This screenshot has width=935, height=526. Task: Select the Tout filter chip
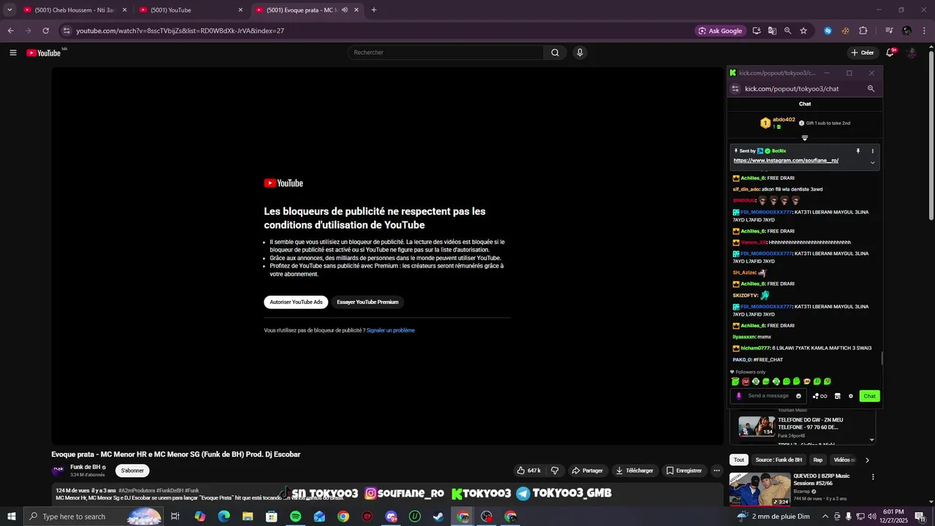(739, 460)
